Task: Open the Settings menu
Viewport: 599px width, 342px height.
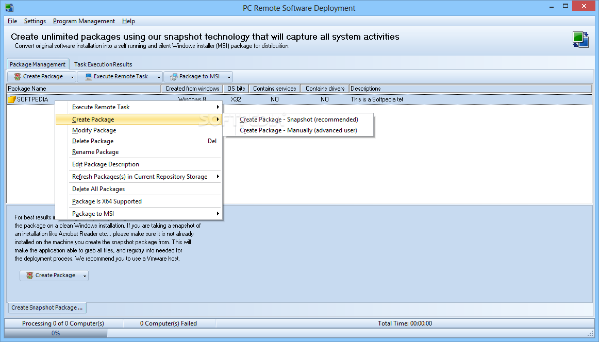Action: coord(35,21)
